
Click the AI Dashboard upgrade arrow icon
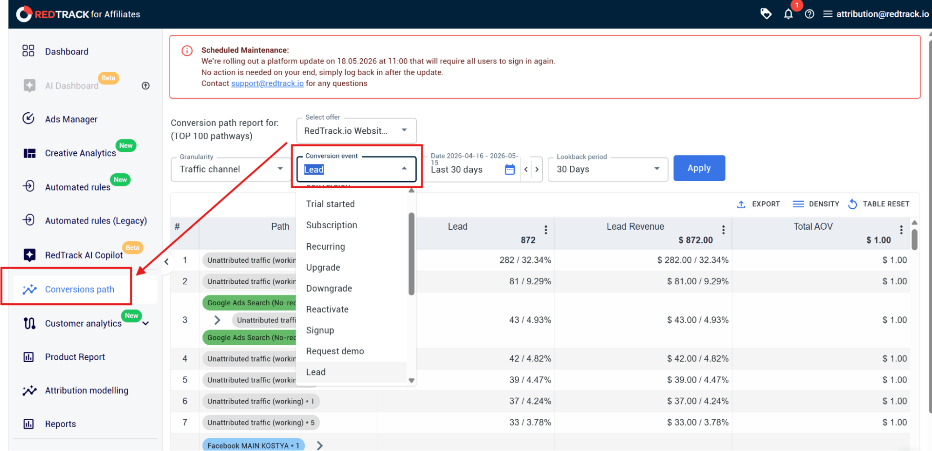145,86
